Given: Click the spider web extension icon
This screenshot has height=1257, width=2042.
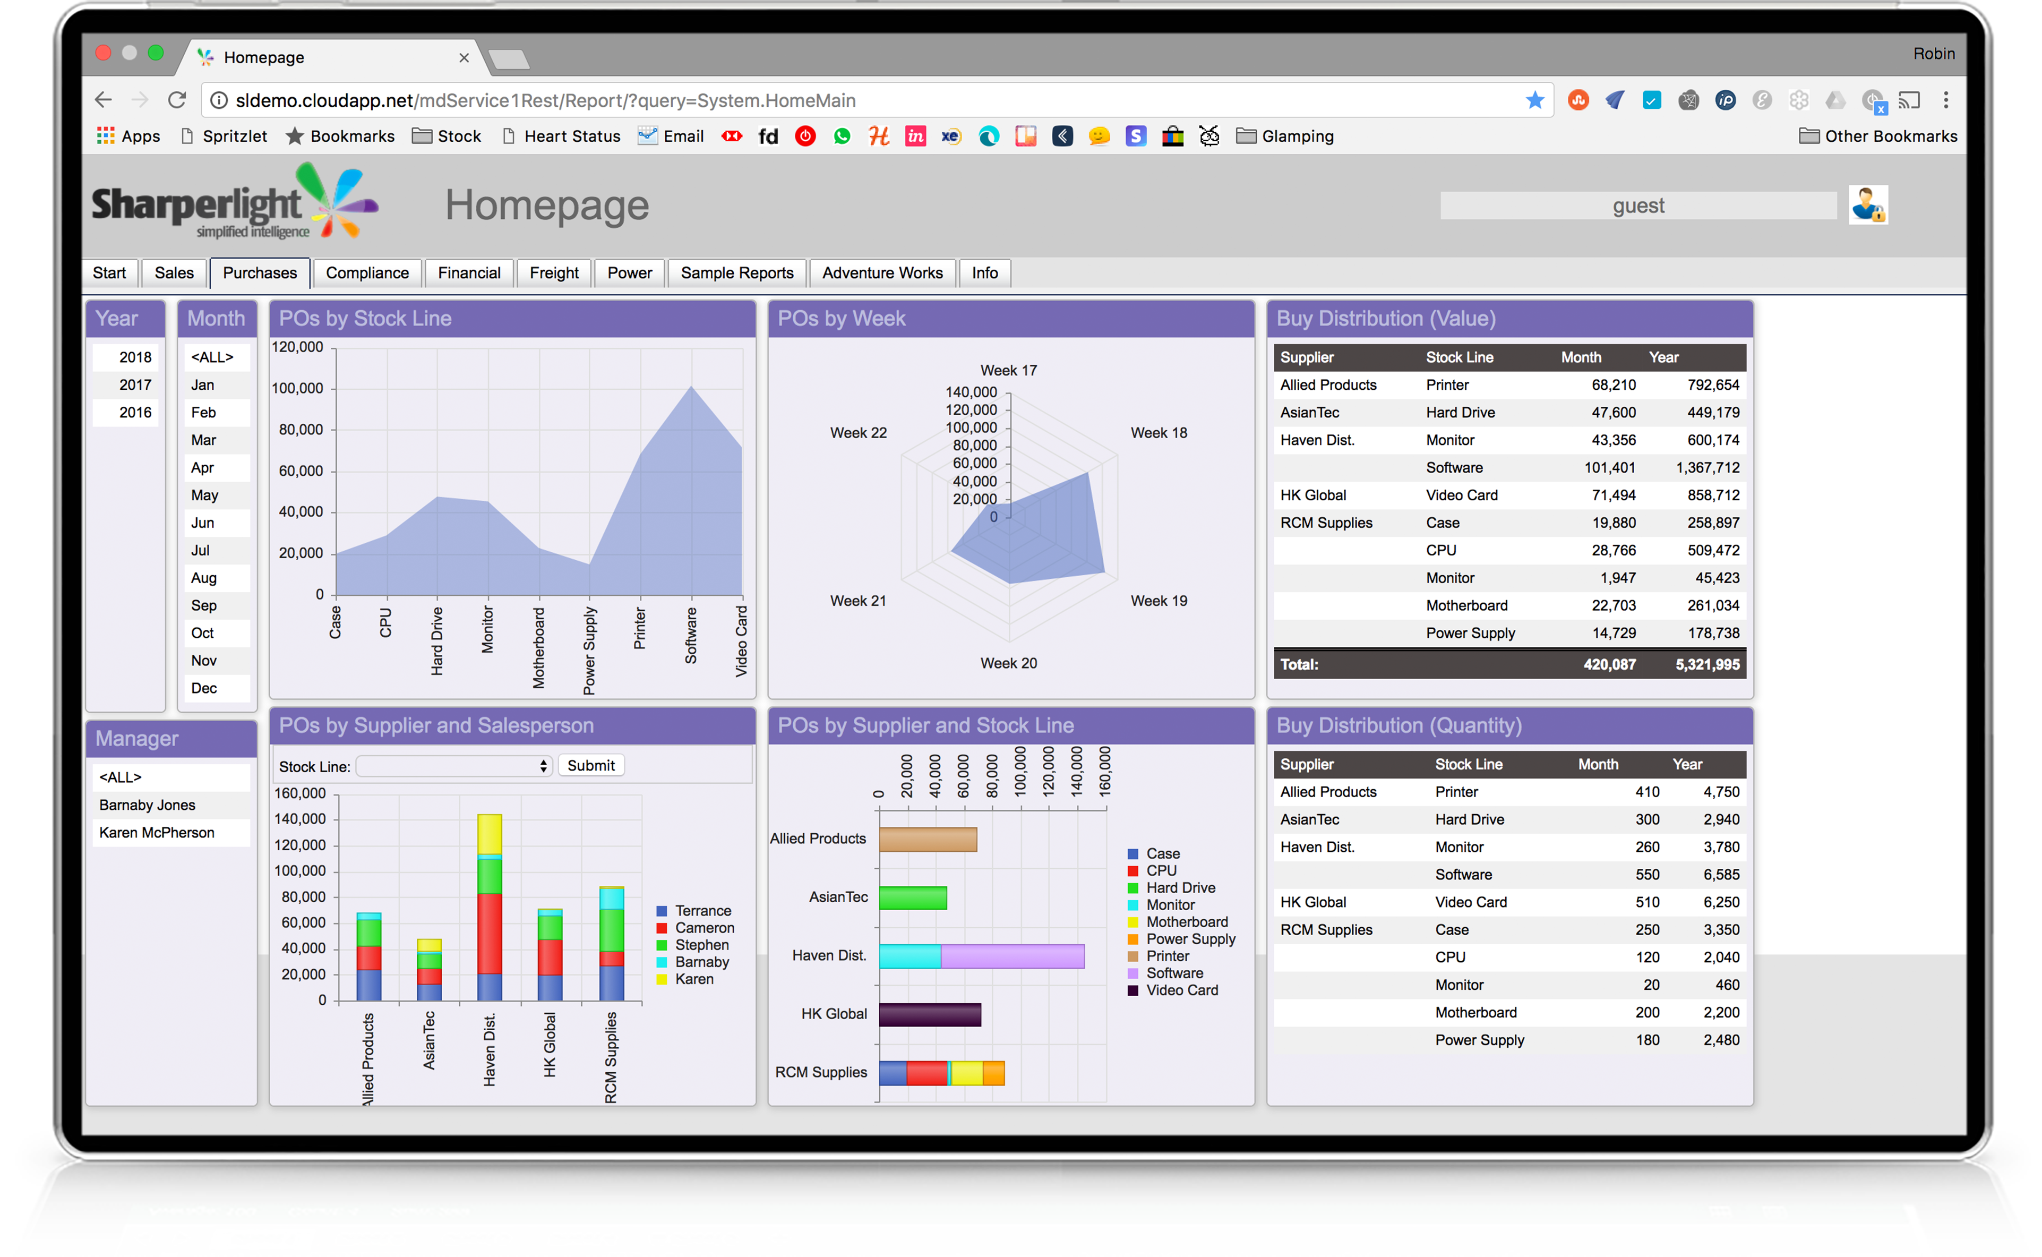Looking at the screenshot, I should 1688,100.
